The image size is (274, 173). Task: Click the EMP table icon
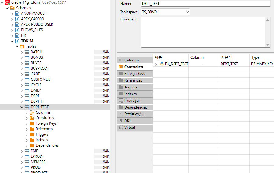tap(27, 151)
